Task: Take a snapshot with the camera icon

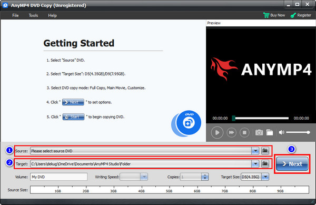Action: (259, 132)
